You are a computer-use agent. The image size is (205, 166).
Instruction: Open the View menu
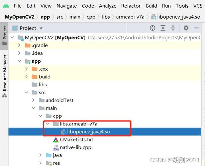[x=46, y=6]
